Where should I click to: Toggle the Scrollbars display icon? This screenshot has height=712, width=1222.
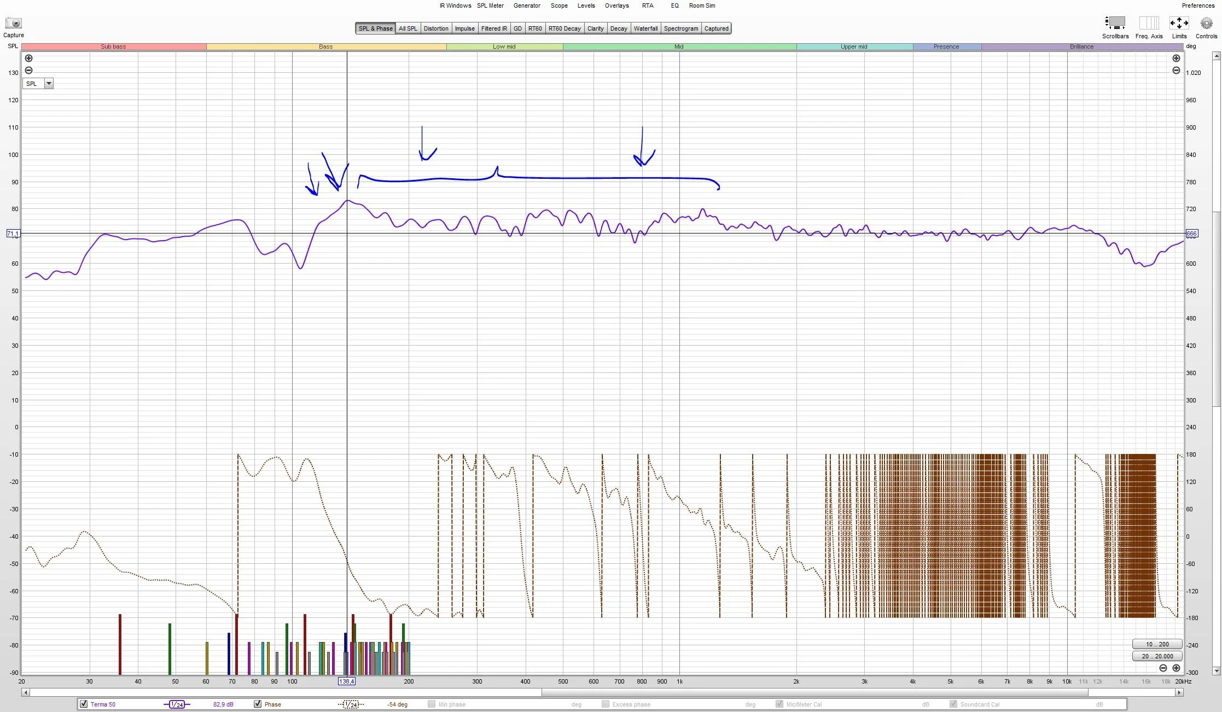1115,23
